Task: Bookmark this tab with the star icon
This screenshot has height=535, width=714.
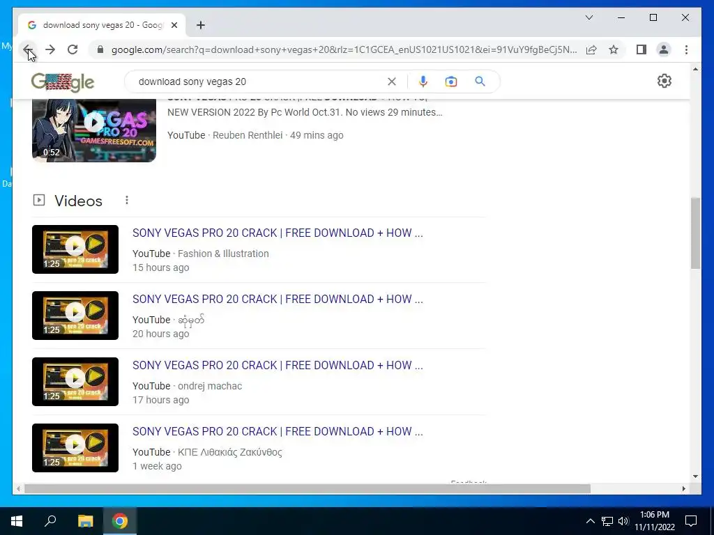Action: pyautogui.click(x=614, y=49)
